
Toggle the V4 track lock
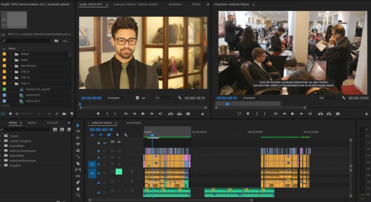98,143
